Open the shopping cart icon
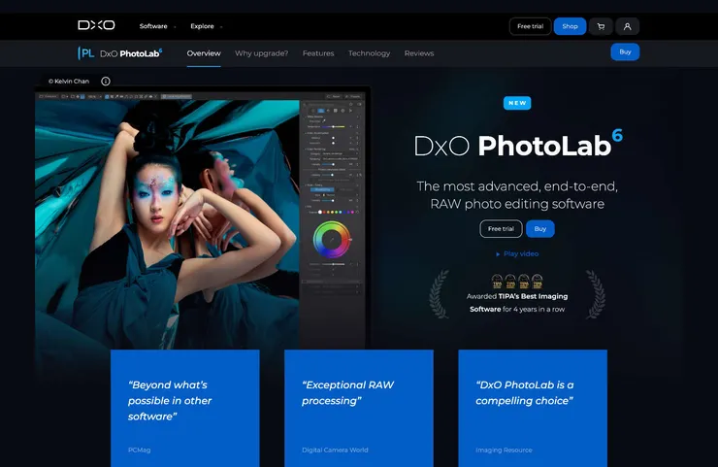 601,26
